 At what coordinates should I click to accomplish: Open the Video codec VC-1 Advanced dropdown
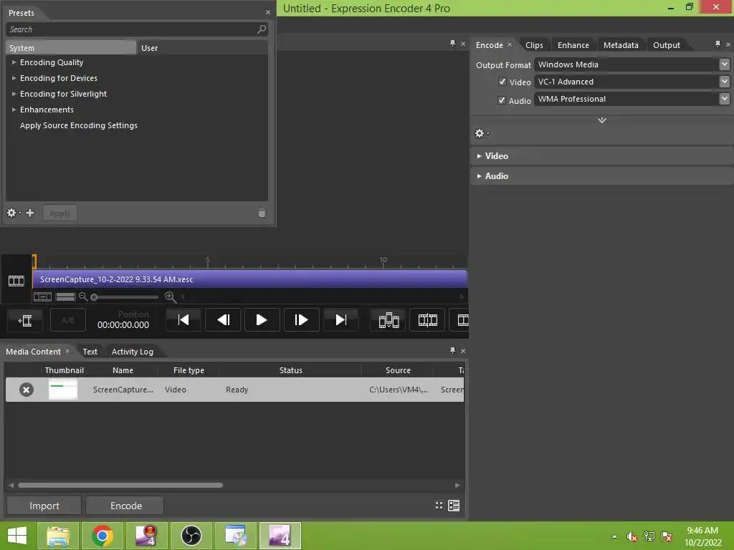coord(724,82)
